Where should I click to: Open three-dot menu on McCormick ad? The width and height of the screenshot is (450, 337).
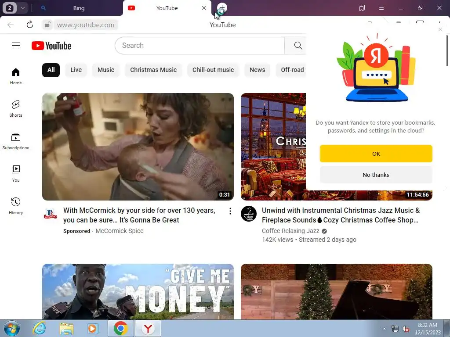point(230,211)
